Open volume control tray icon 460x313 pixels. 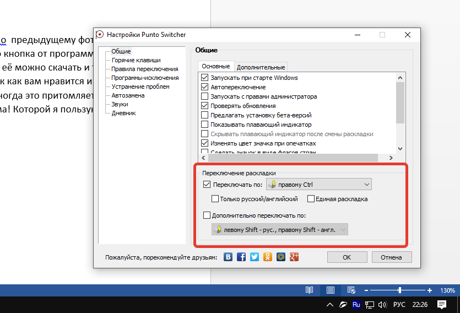coord(382,305)
